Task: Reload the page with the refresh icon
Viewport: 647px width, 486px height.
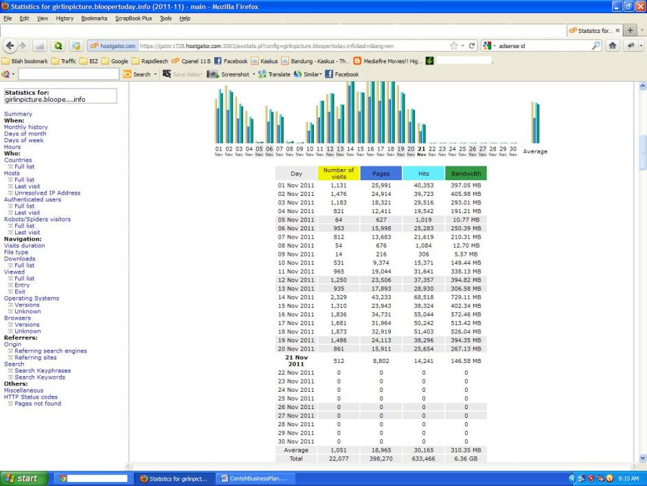Action: click(x=470, y=46)
